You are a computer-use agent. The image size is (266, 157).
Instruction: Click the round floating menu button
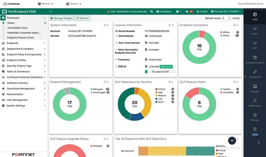click(x=232, y=141)
